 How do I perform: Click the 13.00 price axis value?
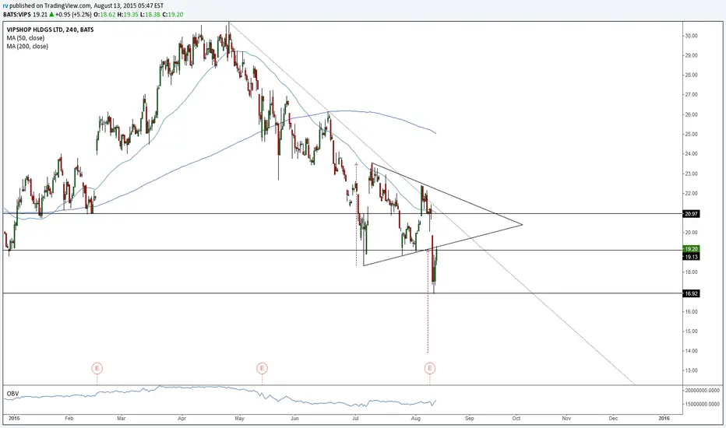pos(691,370)
